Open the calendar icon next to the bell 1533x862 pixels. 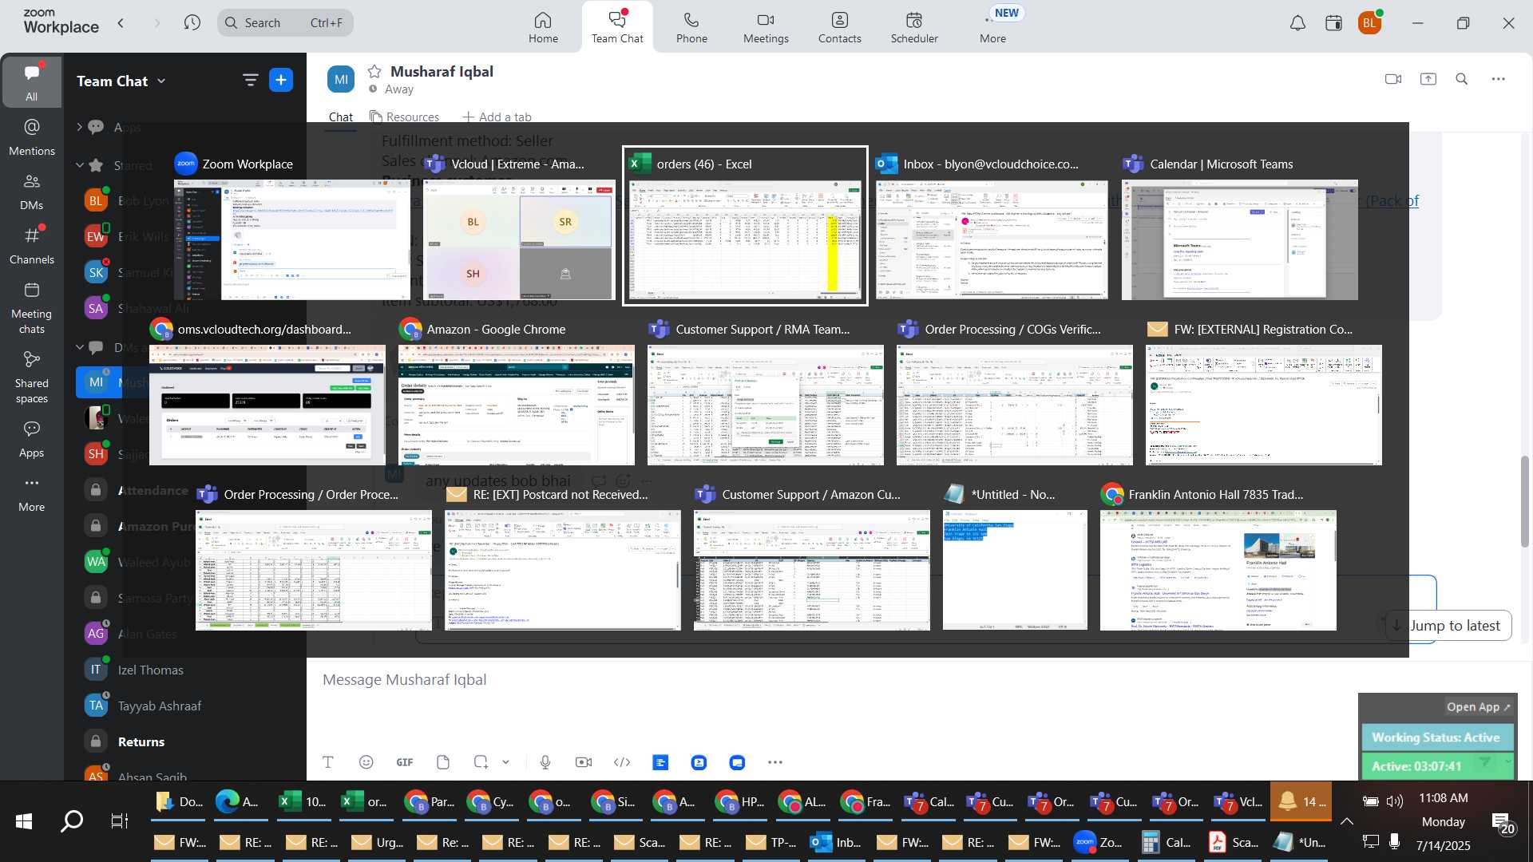point(1333,23)
